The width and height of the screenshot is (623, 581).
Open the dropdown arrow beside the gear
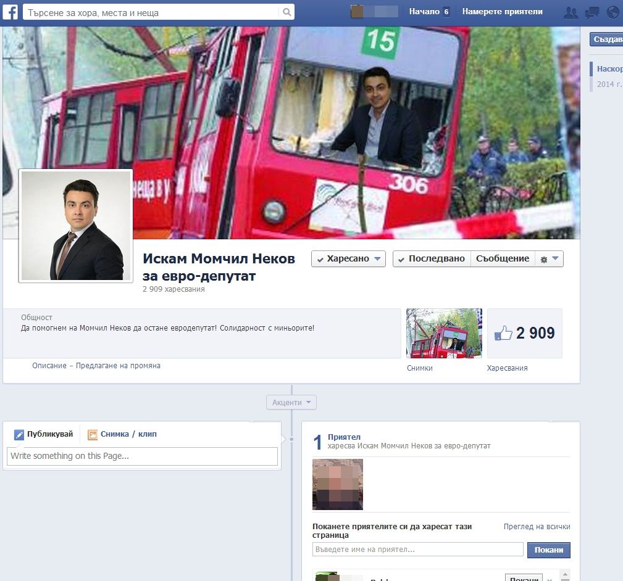[x=556, y=258]
